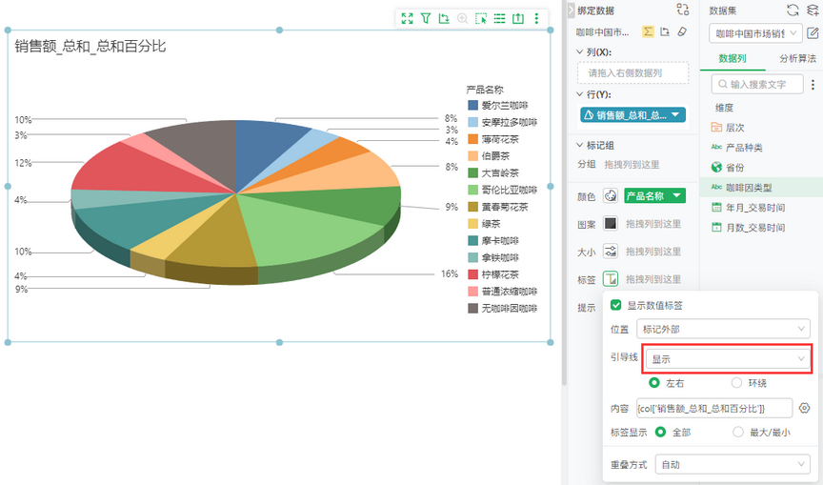Select the 最大/最小 label display option
The image size is (823, 485).
coord(736,432)
